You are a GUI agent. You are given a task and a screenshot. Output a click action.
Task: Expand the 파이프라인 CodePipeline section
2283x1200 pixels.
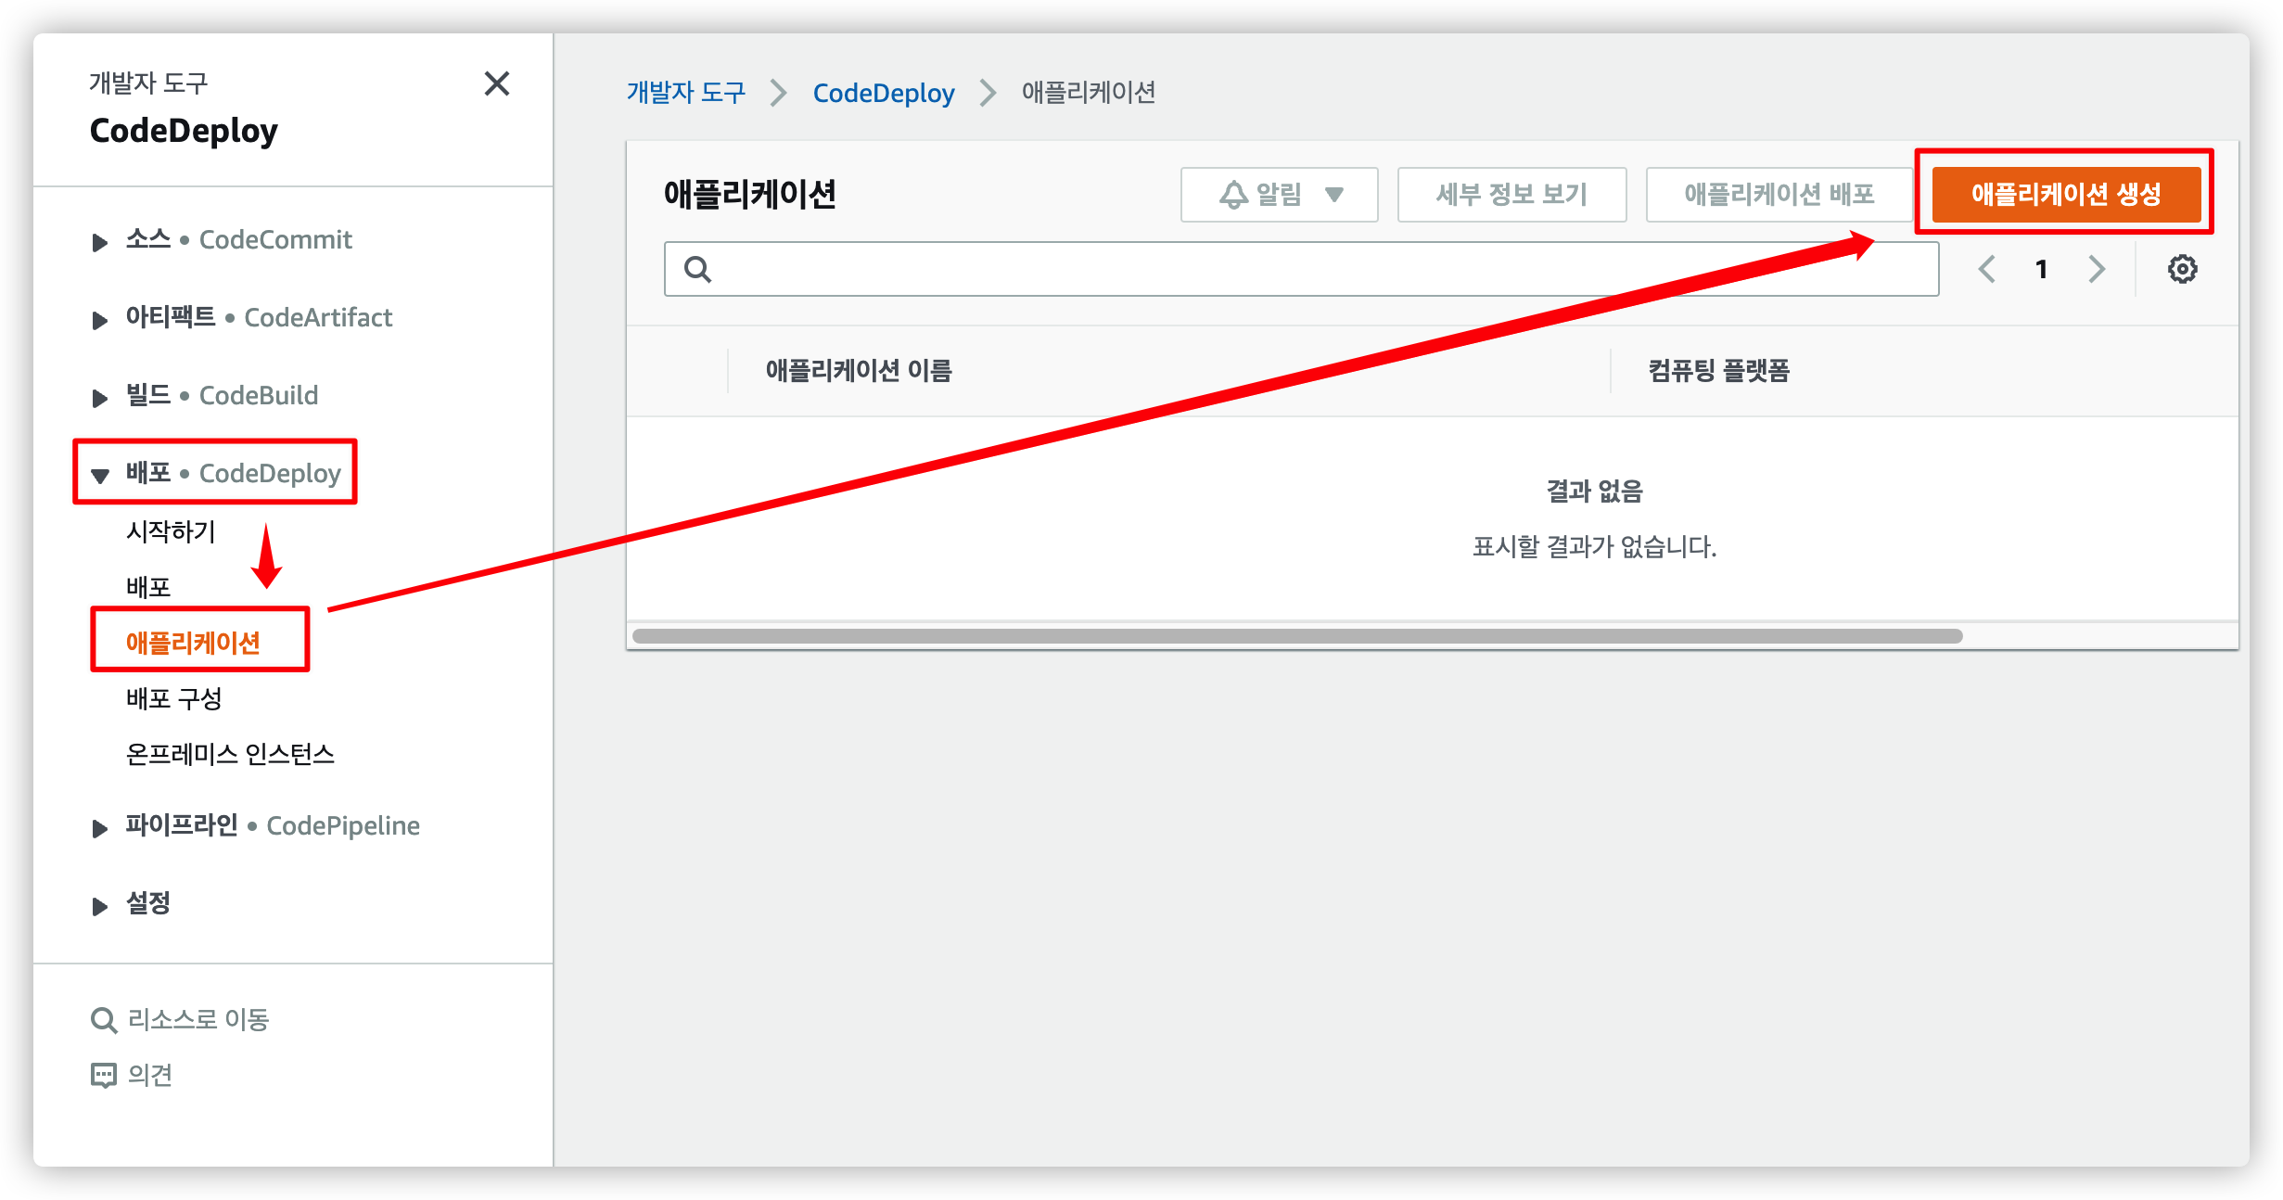[100, 828]
